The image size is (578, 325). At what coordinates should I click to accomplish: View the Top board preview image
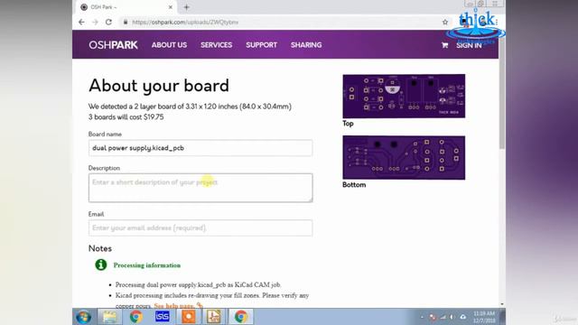[404, 97]
